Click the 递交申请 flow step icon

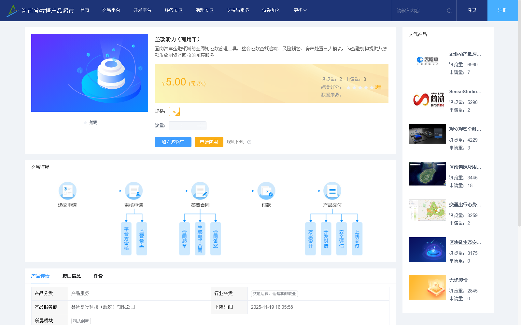coord(67,191)
